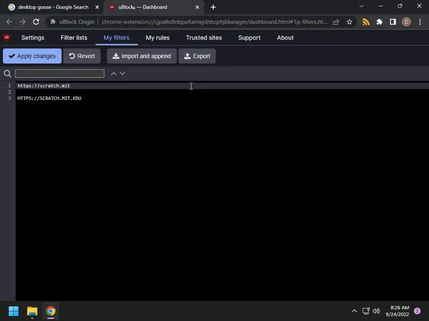
Task: Jump to next search match arrow
Action: coord(123,74)
